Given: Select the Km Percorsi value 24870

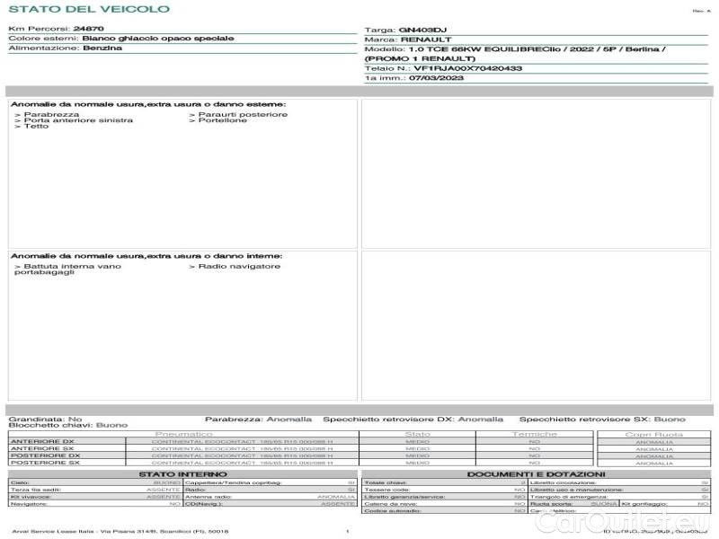Looking at the screenshot, I should click(89, 30).
